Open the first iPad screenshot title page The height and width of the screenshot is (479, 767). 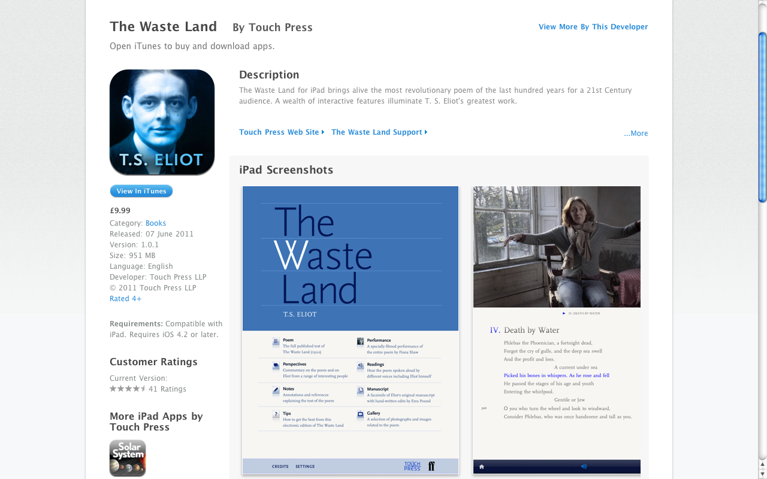[351, 330]
